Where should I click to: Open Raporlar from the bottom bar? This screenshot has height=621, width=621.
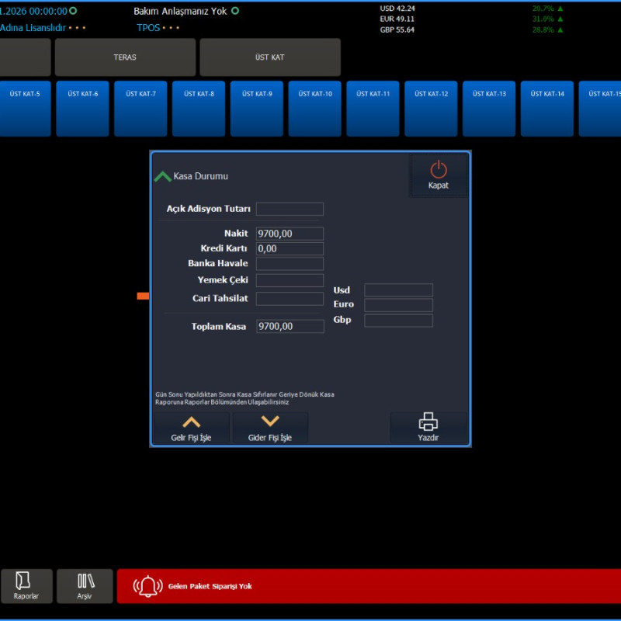[26, 581]
